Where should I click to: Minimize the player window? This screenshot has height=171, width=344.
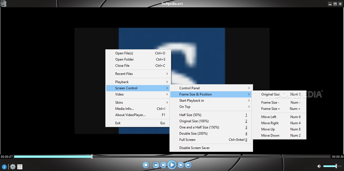[x=330, y=4]
